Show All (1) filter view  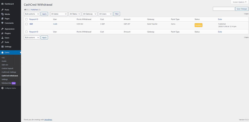[x=26, y=10]
